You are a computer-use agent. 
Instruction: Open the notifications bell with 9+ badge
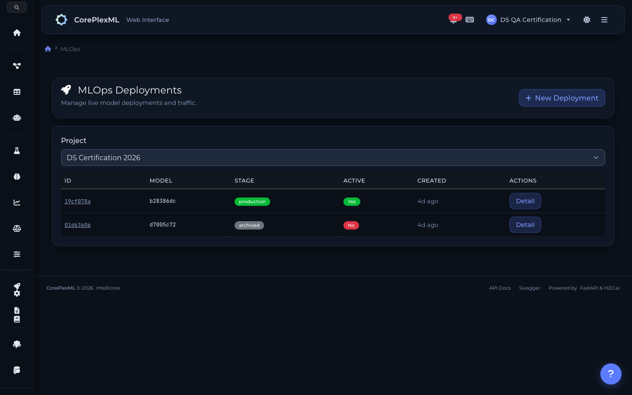[x=453, y=20]
